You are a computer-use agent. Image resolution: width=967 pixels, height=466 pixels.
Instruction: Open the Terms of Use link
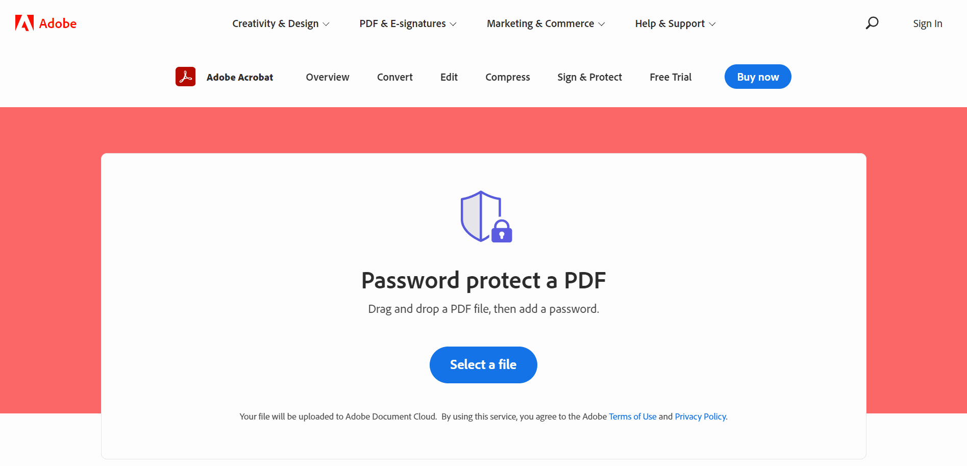tap(632, 416)
